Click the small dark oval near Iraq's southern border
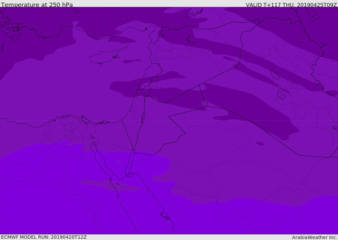 260,144
